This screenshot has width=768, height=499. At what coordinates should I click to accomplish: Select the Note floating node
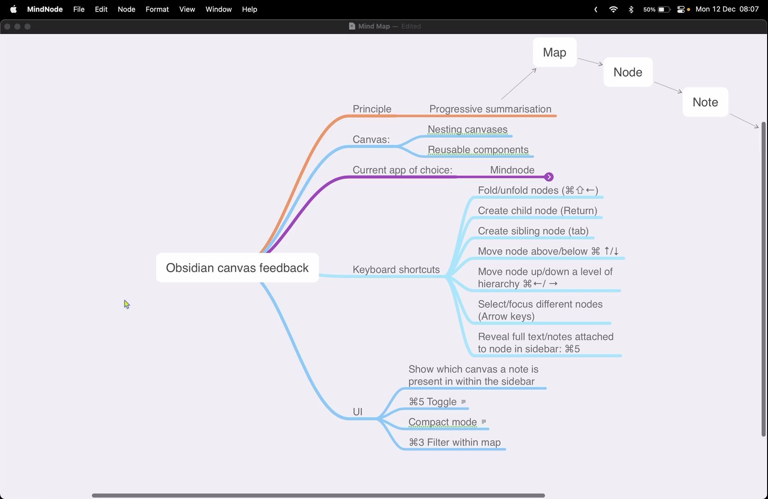pyautogui.click(x=705, y=102)
